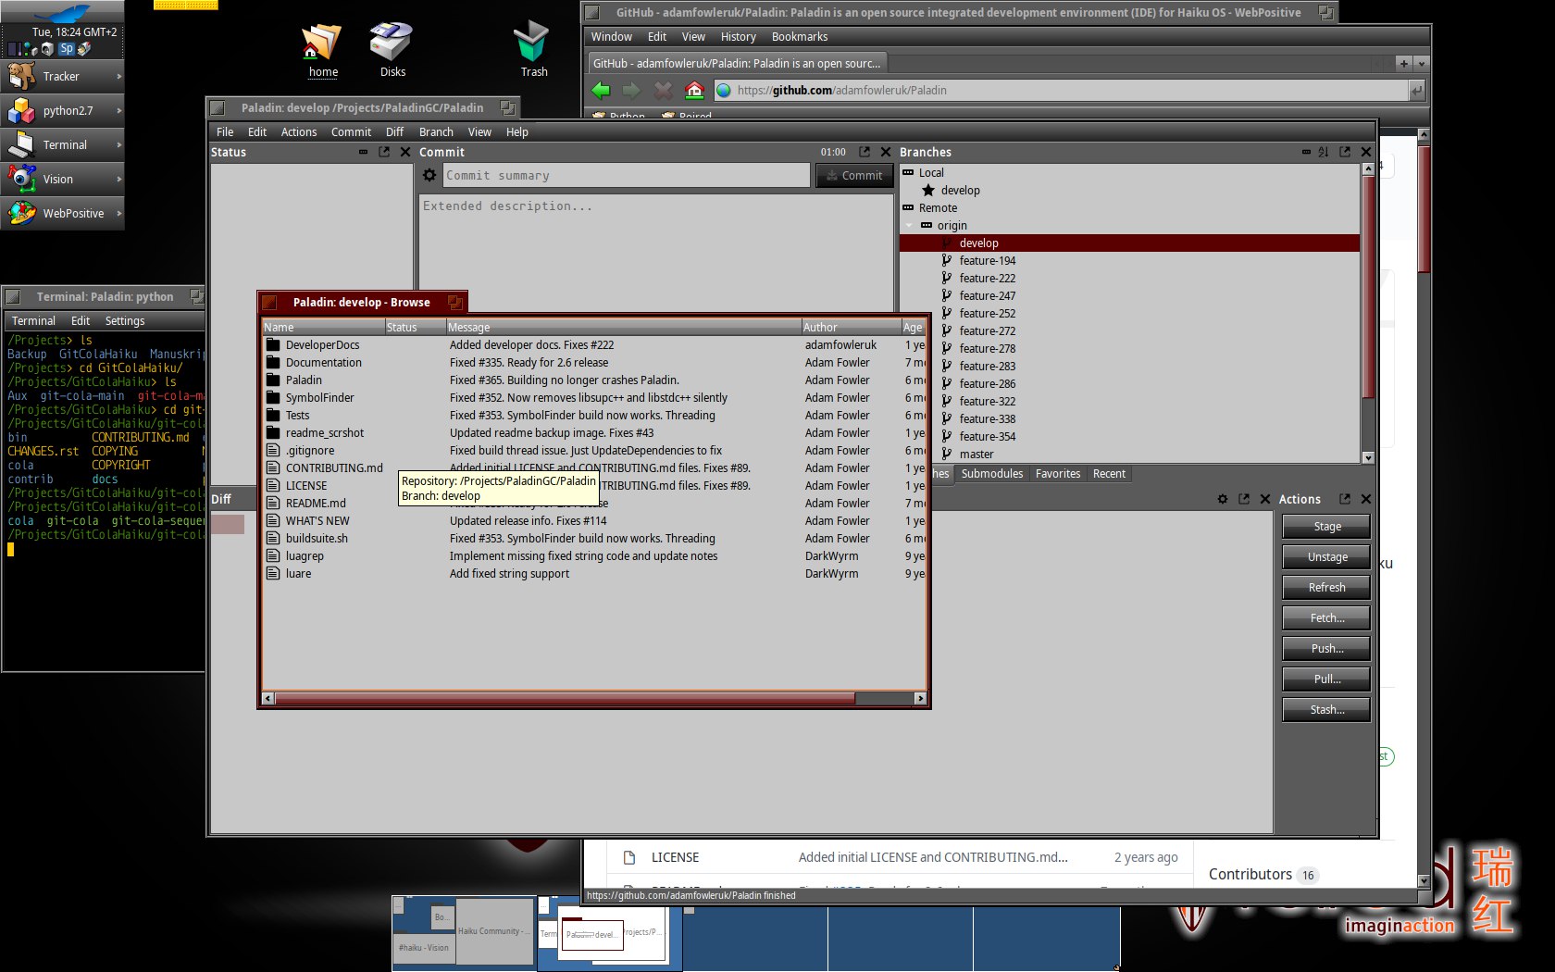Expand the Terminal Deskbar entry

(x=62, y=145)
